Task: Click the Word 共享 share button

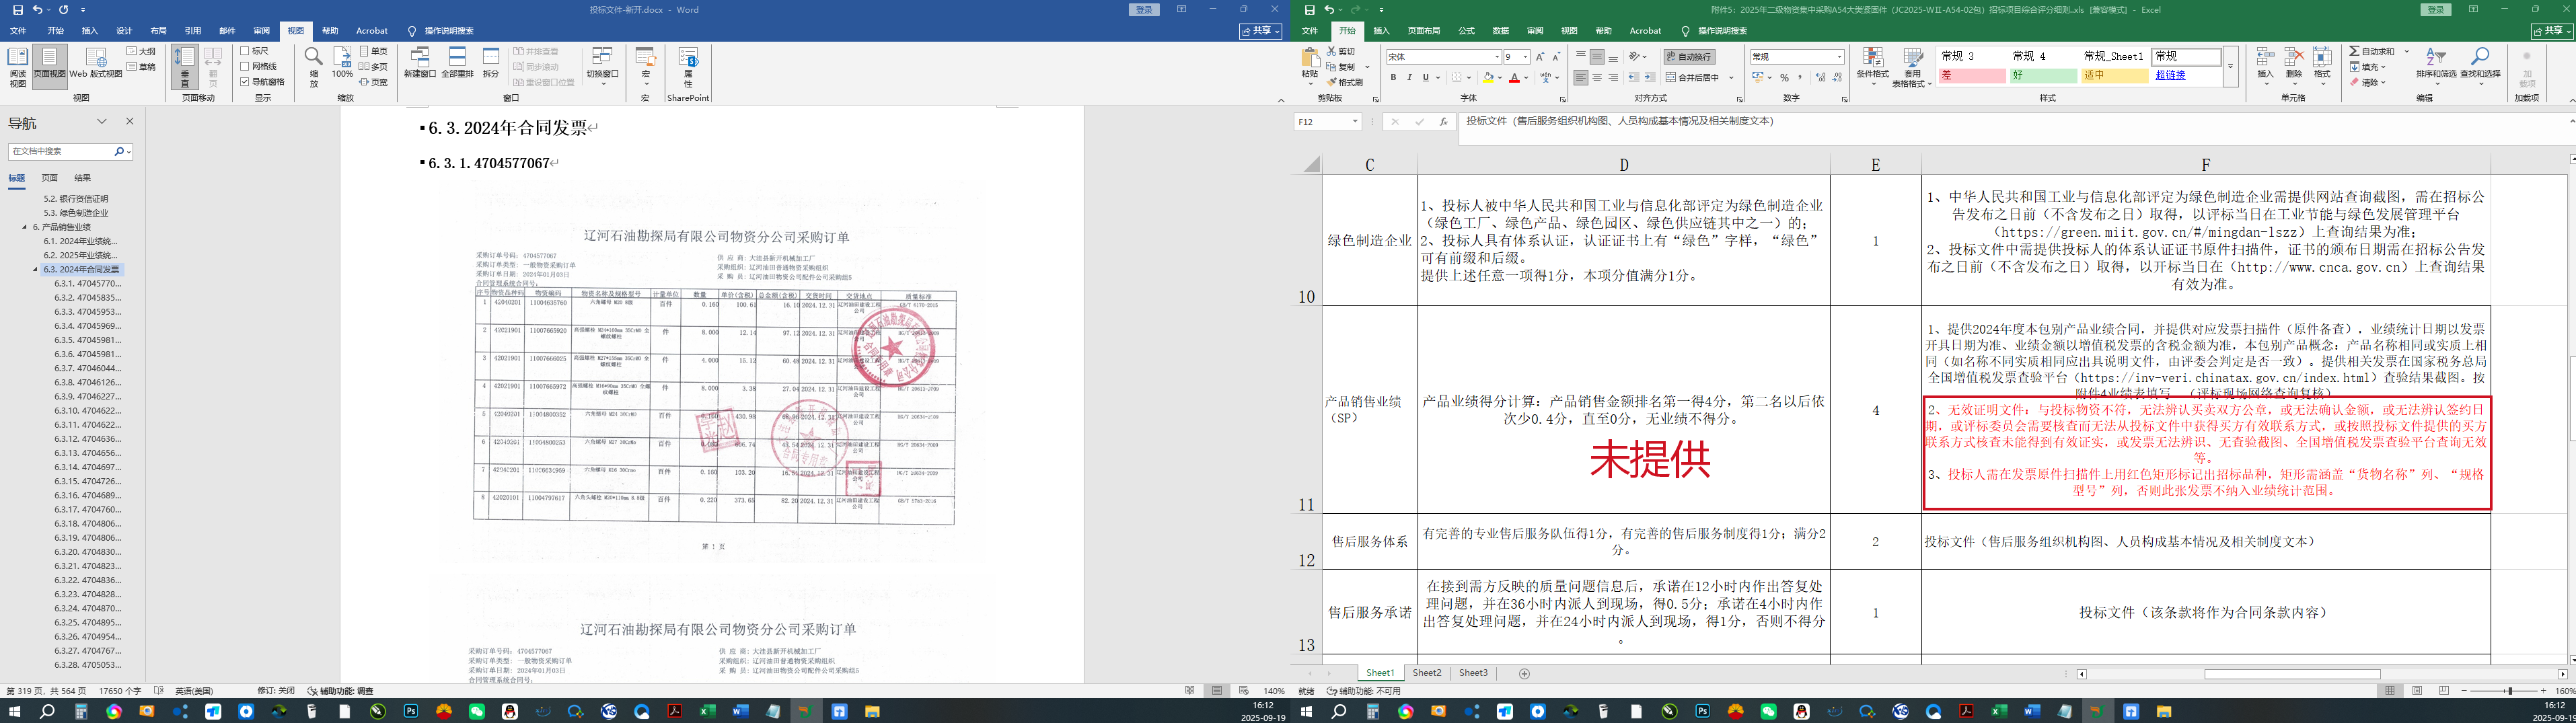Action: pos(1261,31)
